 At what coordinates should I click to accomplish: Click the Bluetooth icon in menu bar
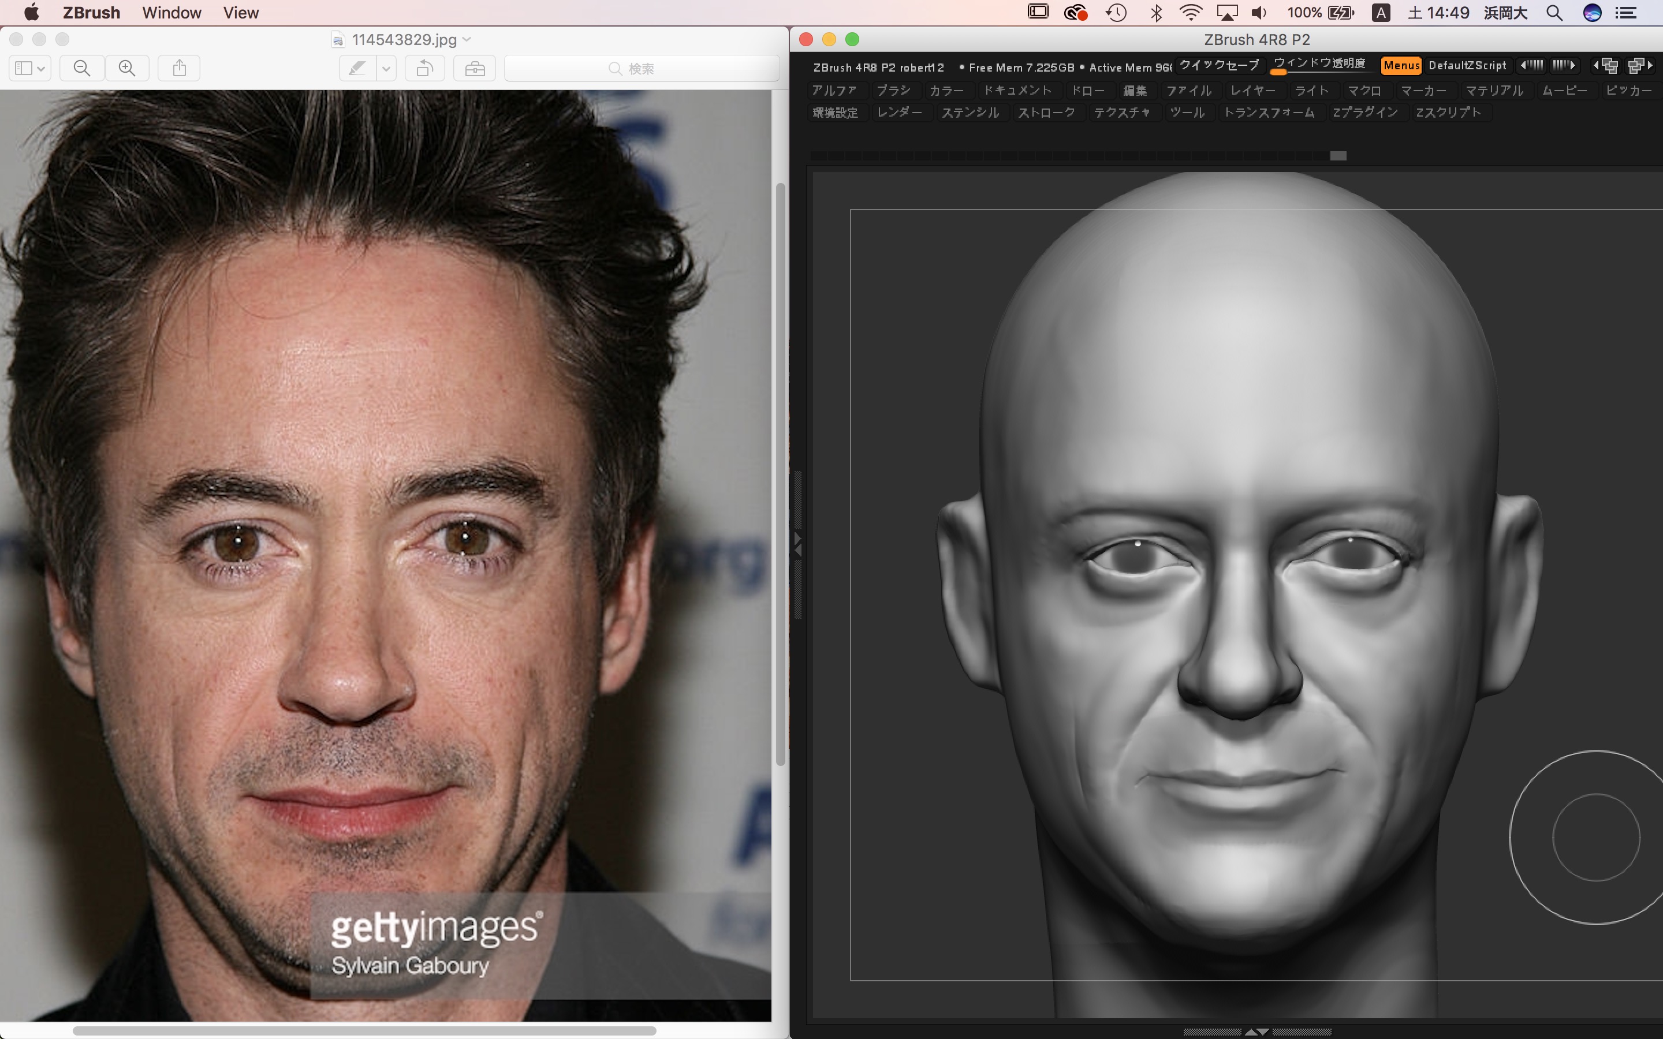1156,12
